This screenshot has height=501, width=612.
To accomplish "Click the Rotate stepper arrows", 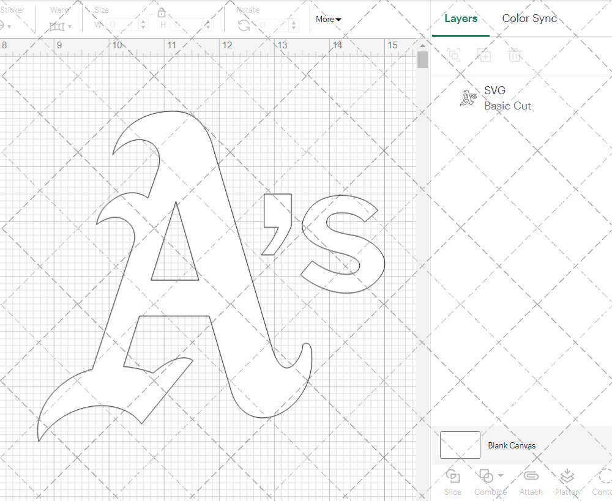I will (x=294, y=25).
